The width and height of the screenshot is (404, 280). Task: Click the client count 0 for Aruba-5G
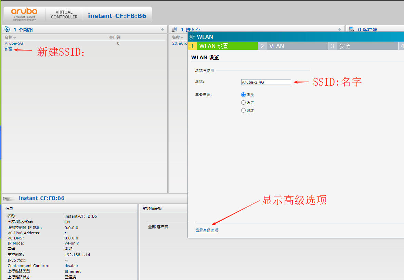(118, 43)
